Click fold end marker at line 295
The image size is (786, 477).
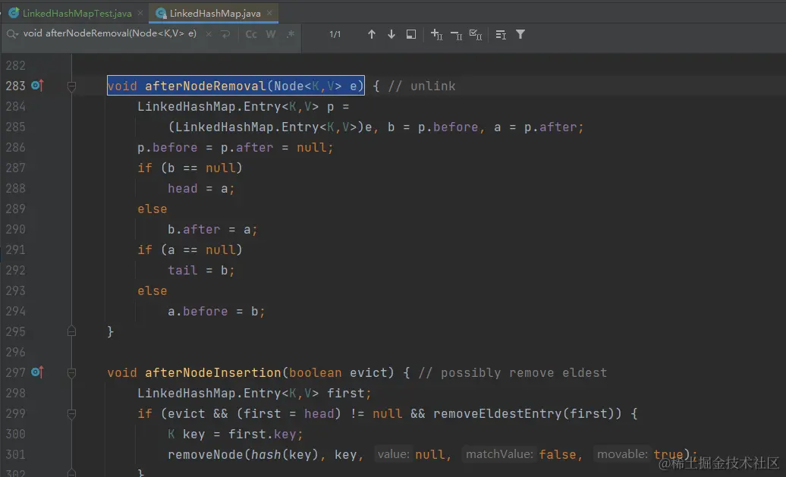(71, 331)
